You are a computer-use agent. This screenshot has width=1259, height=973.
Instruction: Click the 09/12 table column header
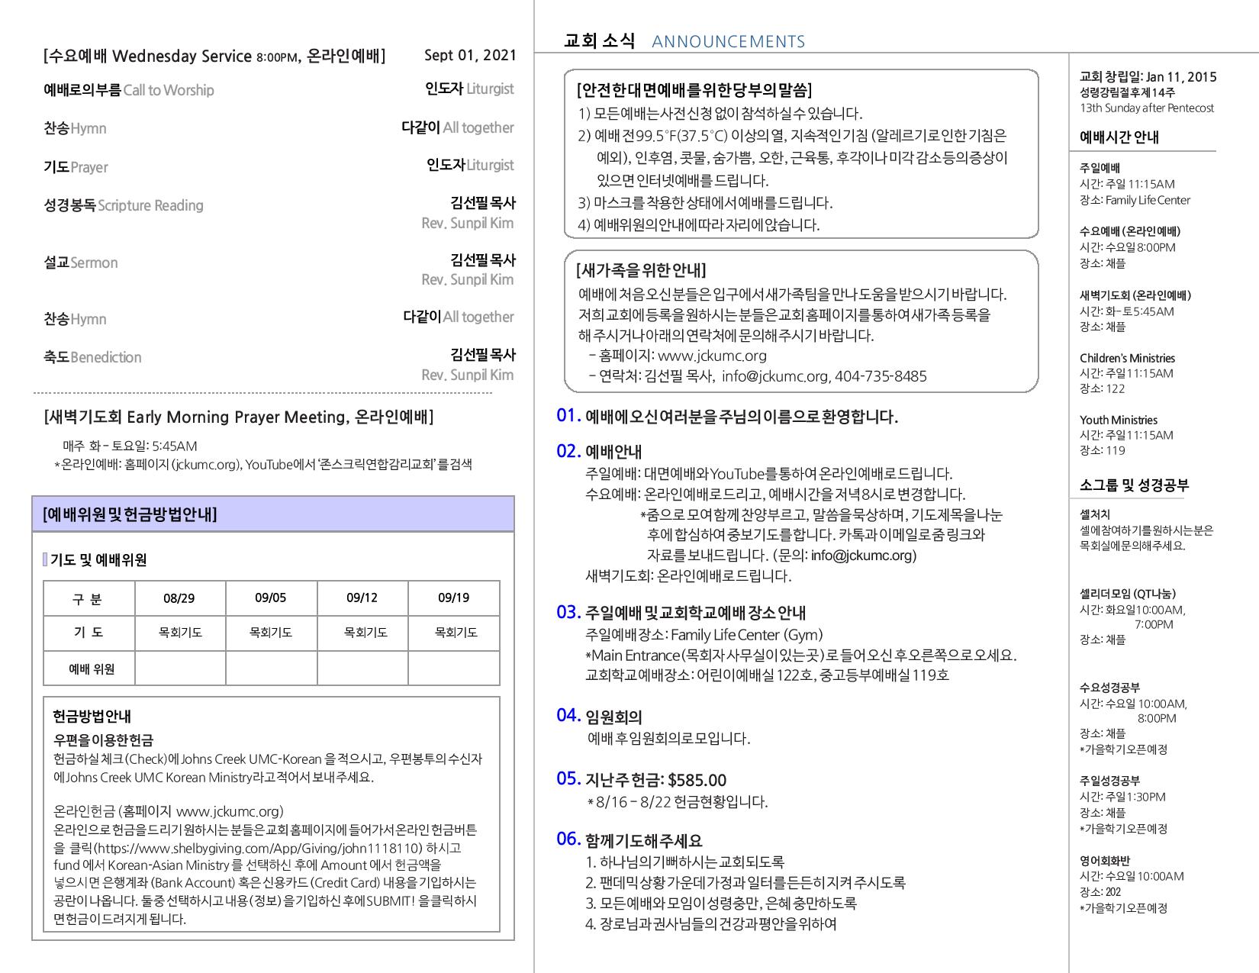pyautogui.click(x=362, y=598)
